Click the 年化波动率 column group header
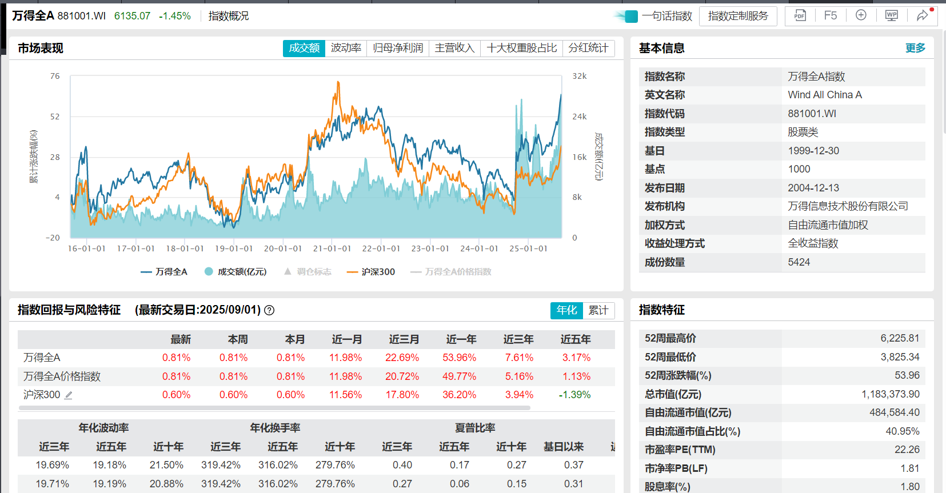 (103, 428)
